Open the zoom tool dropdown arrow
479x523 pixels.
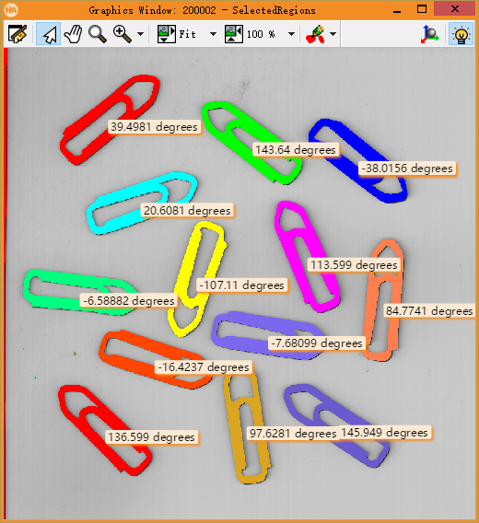tap(141, 34)
